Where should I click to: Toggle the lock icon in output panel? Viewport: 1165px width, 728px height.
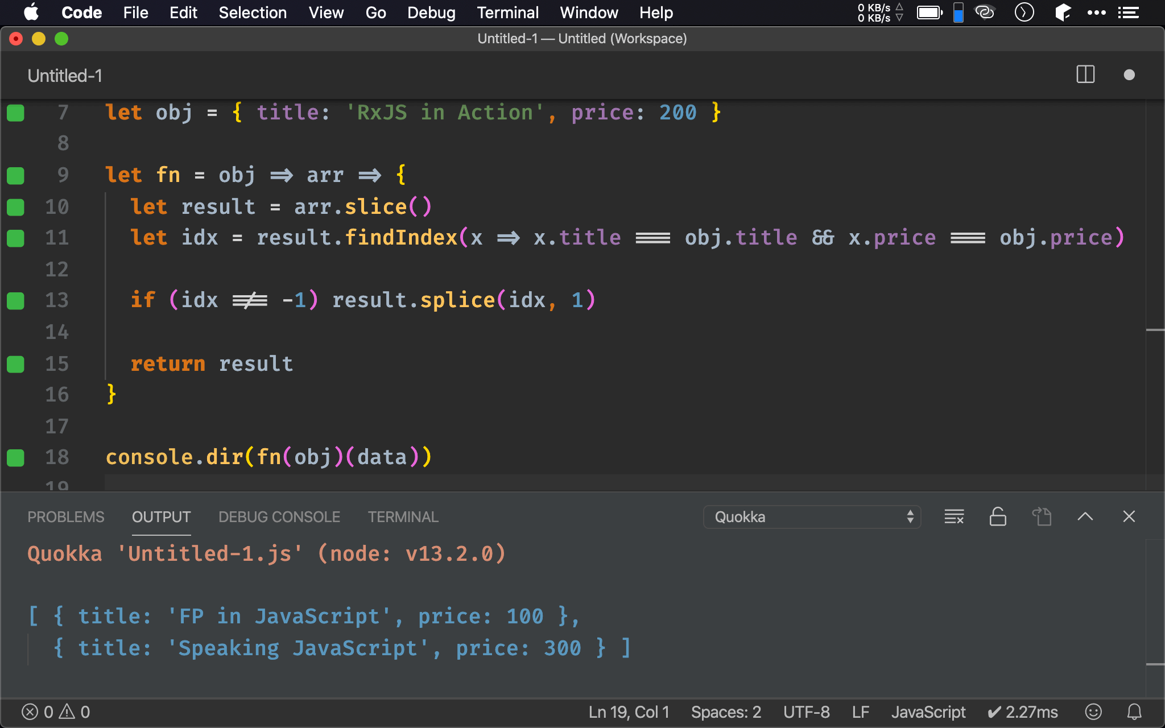tap(997, 516)
